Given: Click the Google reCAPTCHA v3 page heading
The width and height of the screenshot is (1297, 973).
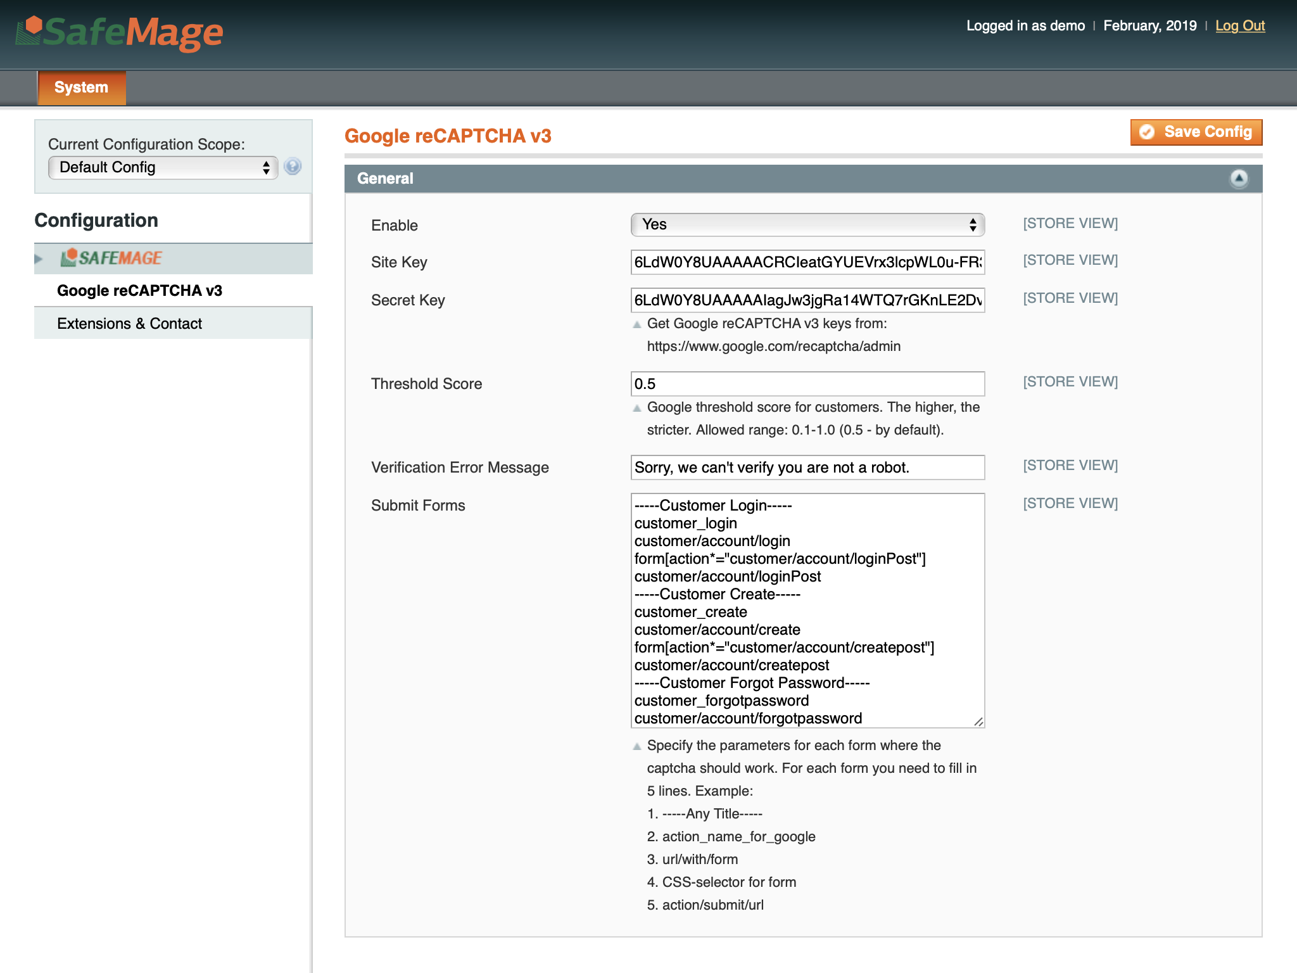Looking at the screenshot, I should (x=448, y=136).
